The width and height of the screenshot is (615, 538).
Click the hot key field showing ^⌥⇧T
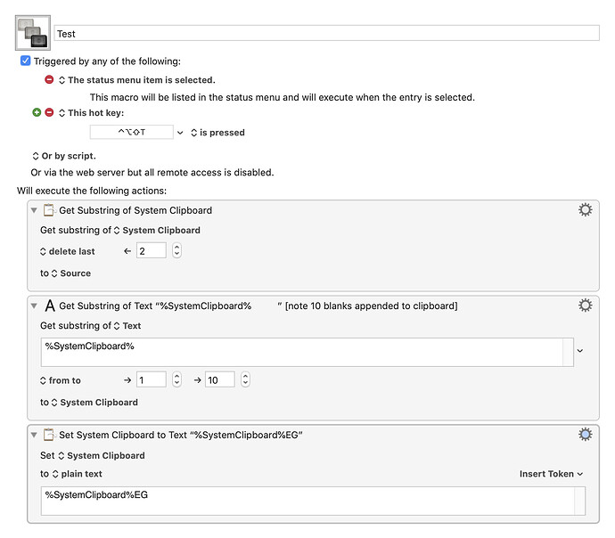point(132,133)
